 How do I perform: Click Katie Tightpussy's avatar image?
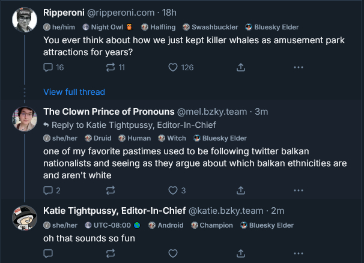coord(25,217)
